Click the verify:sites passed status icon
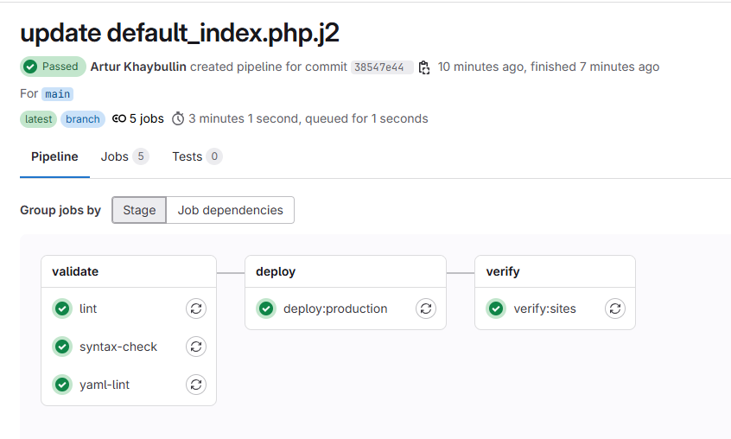731x439 pixels. click(496, 309)
